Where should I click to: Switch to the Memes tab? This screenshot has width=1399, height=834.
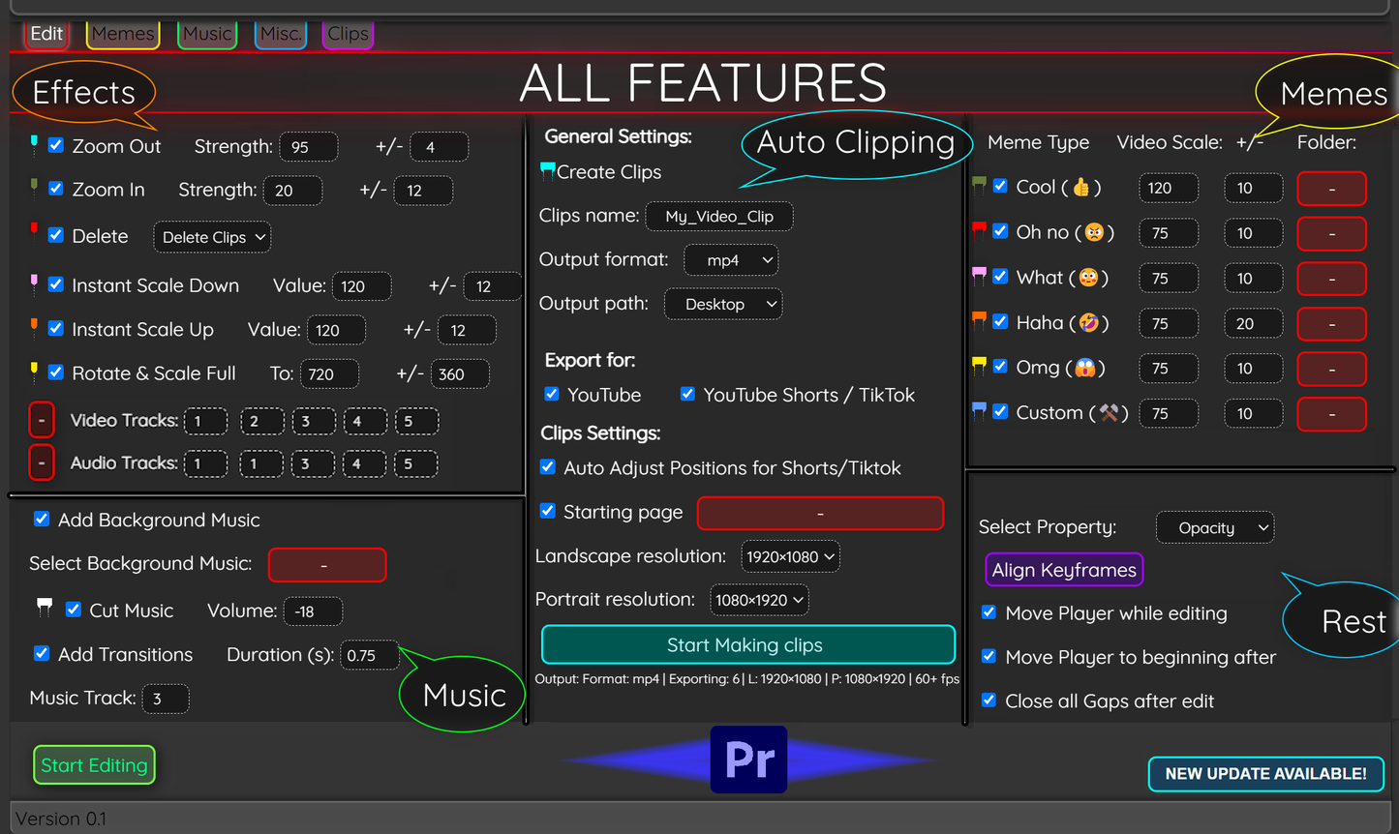coord(122,33)
